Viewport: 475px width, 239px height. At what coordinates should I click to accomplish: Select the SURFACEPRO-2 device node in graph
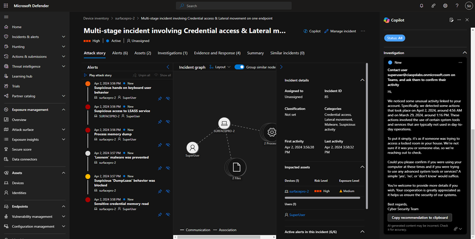coord(225,123)
